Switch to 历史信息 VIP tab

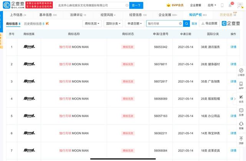(228, 15)
